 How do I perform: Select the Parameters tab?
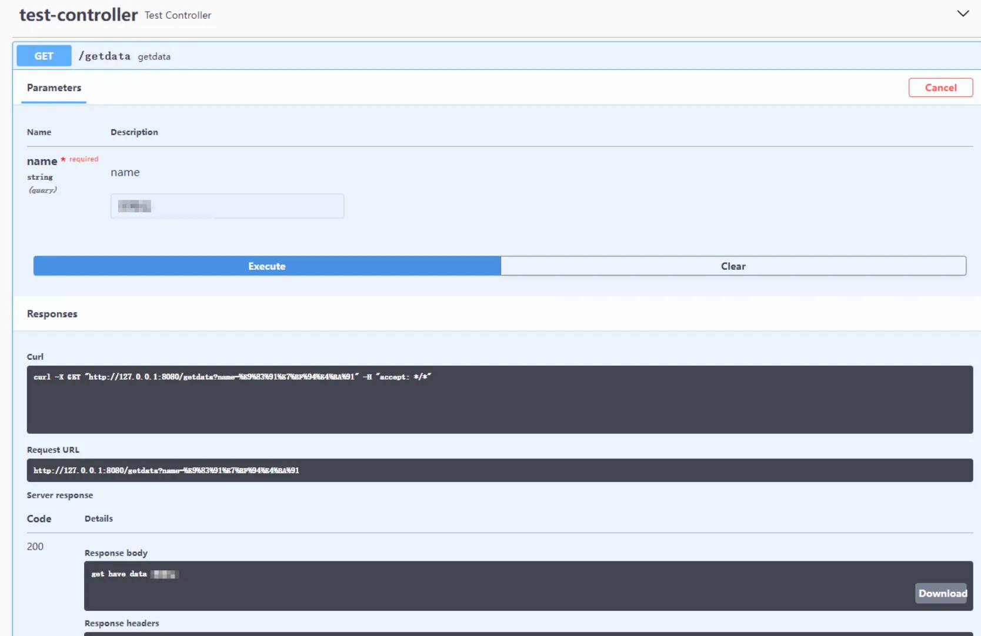pyautogui.click(x=54, y=88)
